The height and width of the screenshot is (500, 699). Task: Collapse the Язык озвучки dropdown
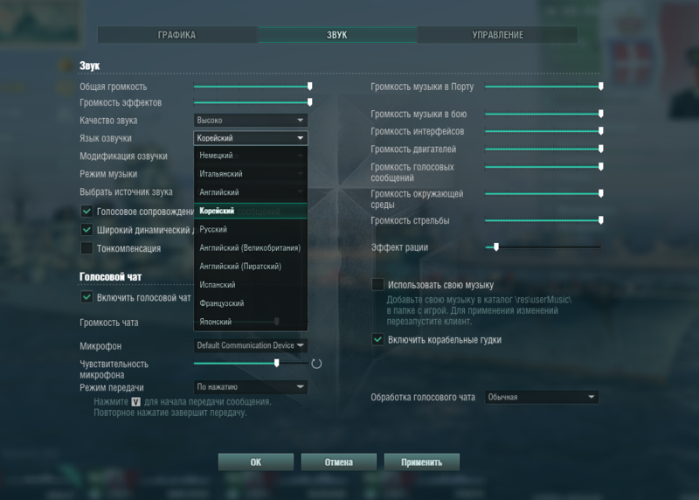(251, 138)
